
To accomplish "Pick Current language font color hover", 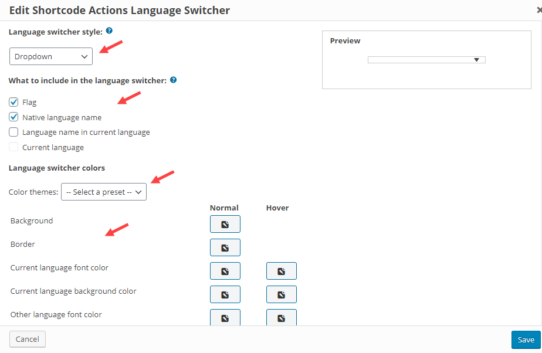I will (x=281, y=271).
